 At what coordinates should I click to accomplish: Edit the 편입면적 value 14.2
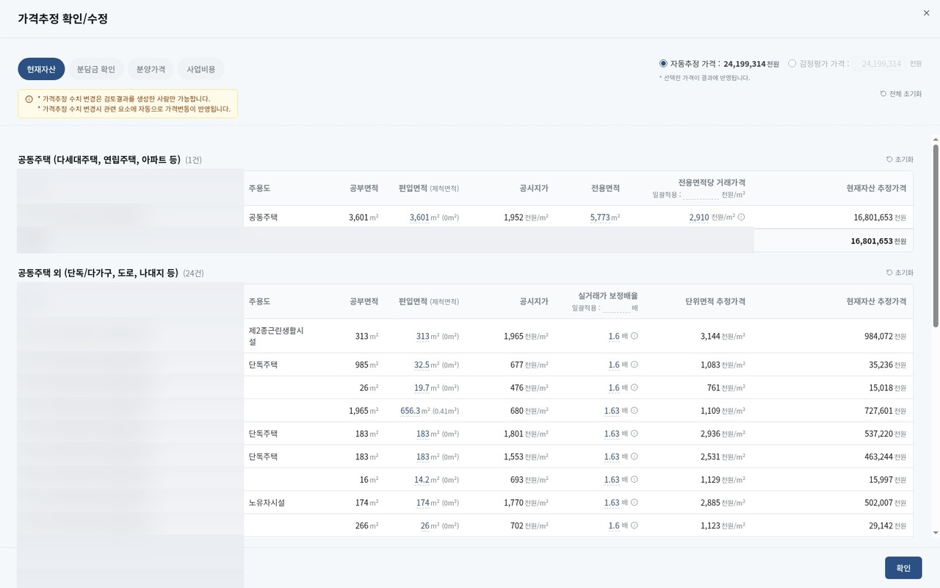(x=422, y=480)
